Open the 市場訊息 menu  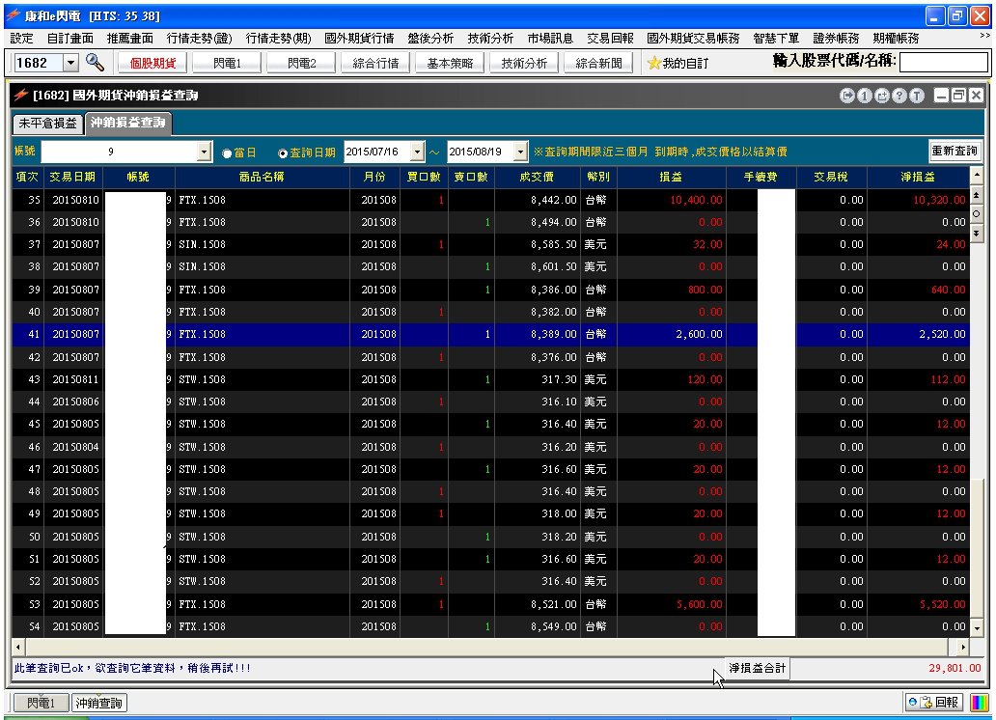click(x=550, y=39)
